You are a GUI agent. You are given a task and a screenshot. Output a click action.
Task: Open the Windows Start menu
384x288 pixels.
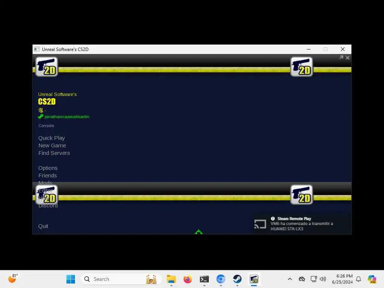(x=71, y=279)
